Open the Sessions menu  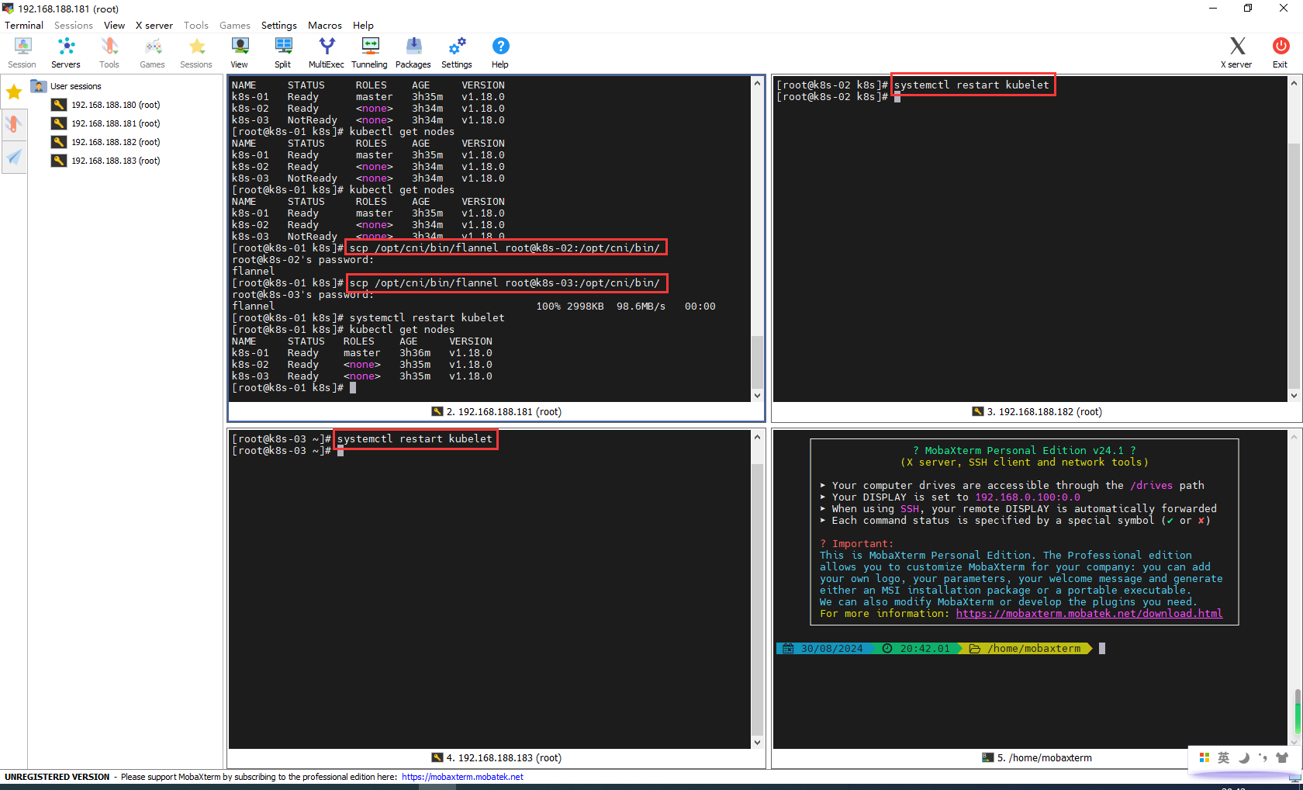click(74, 26)
